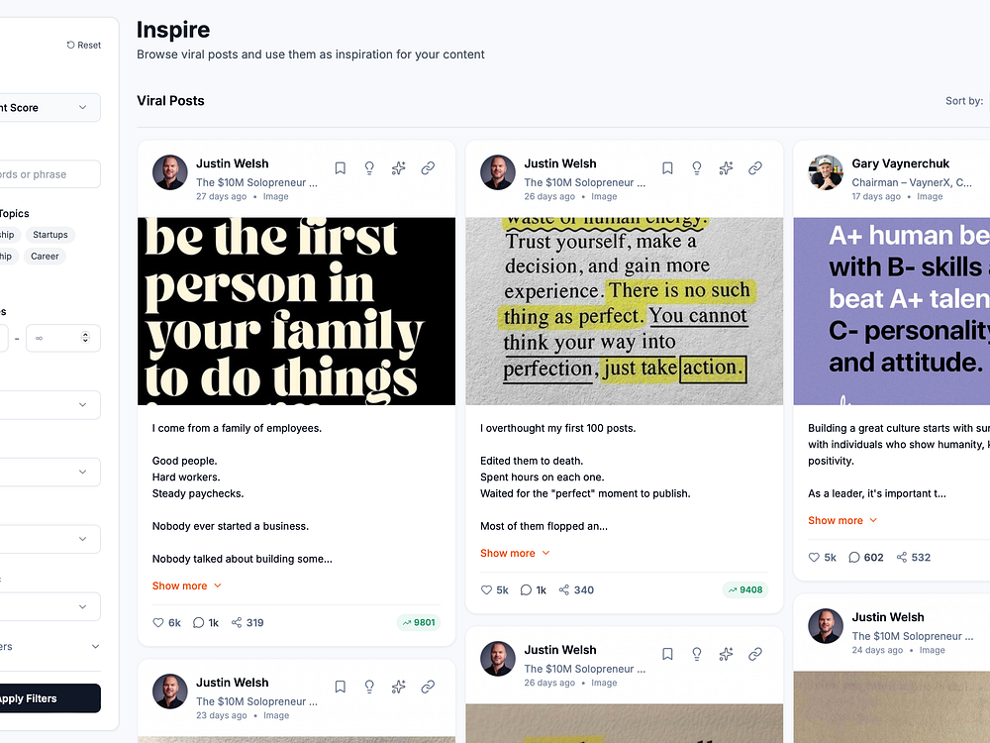Toggle the Startups topic chip
Image resolution: width=990 pixels, height=743 pixels.
(x=49, y=235)
